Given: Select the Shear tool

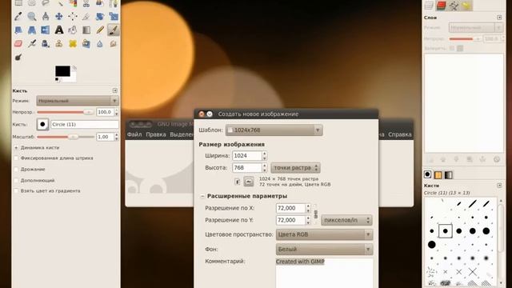Looking at the screenshot, I should [x=18, y=30].
